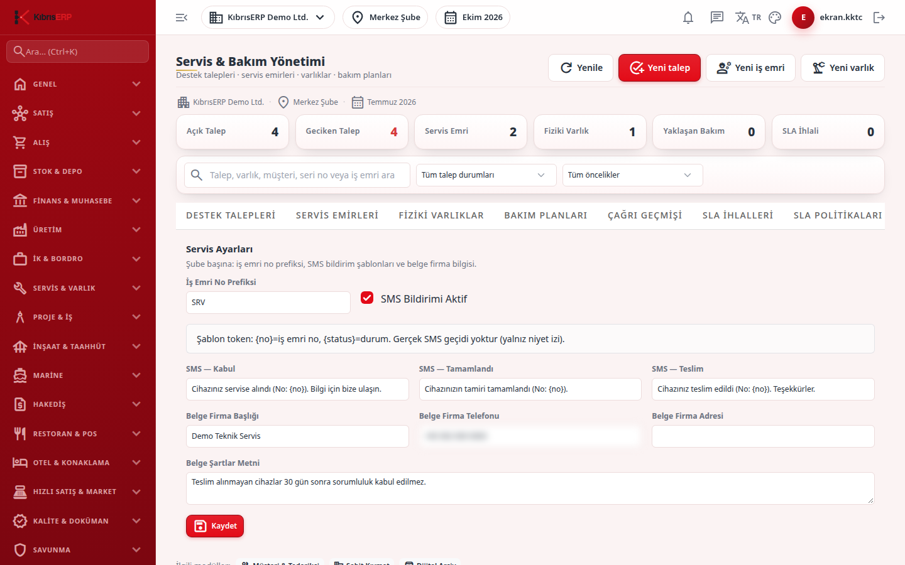Open the notifications bell icon
Viewport: 905px width, 565px height.
tap(688, 18)
